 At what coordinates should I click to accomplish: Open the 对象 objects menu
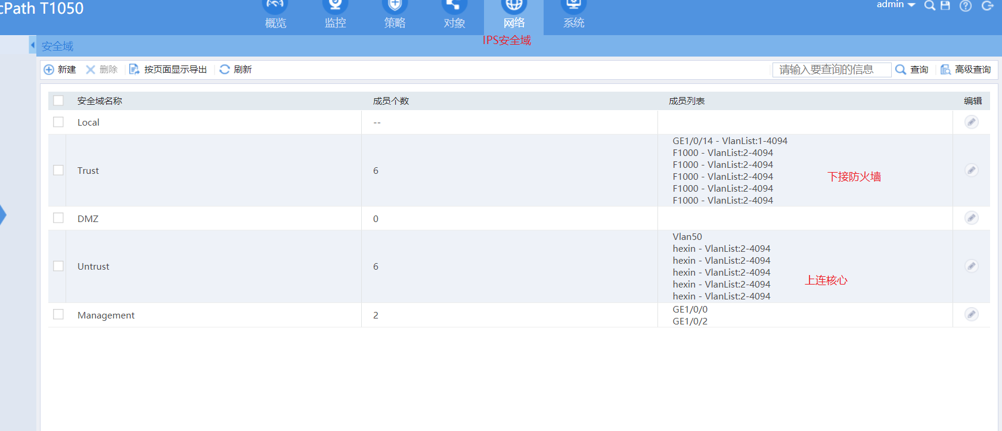click(454, 15)
